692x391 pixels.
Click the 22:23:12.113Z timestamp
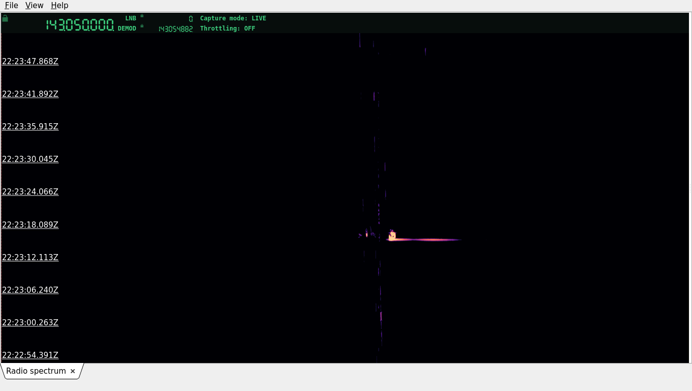pyautogui.click(x=30, y=257)
